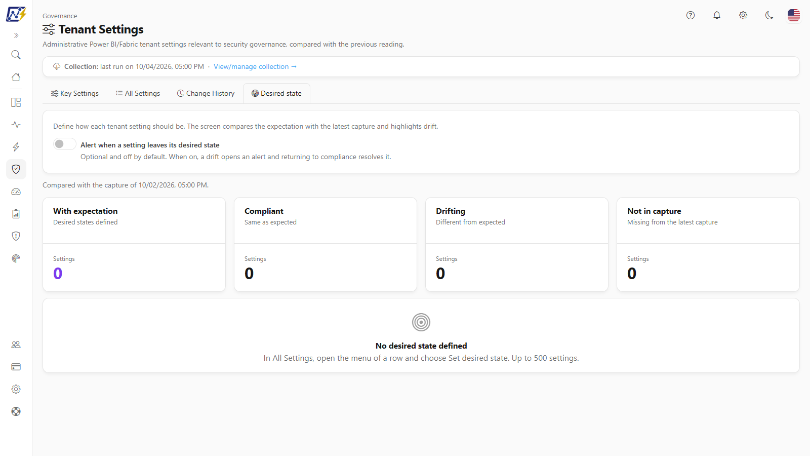Go to Home via the house icon

[x=16, y=77]
